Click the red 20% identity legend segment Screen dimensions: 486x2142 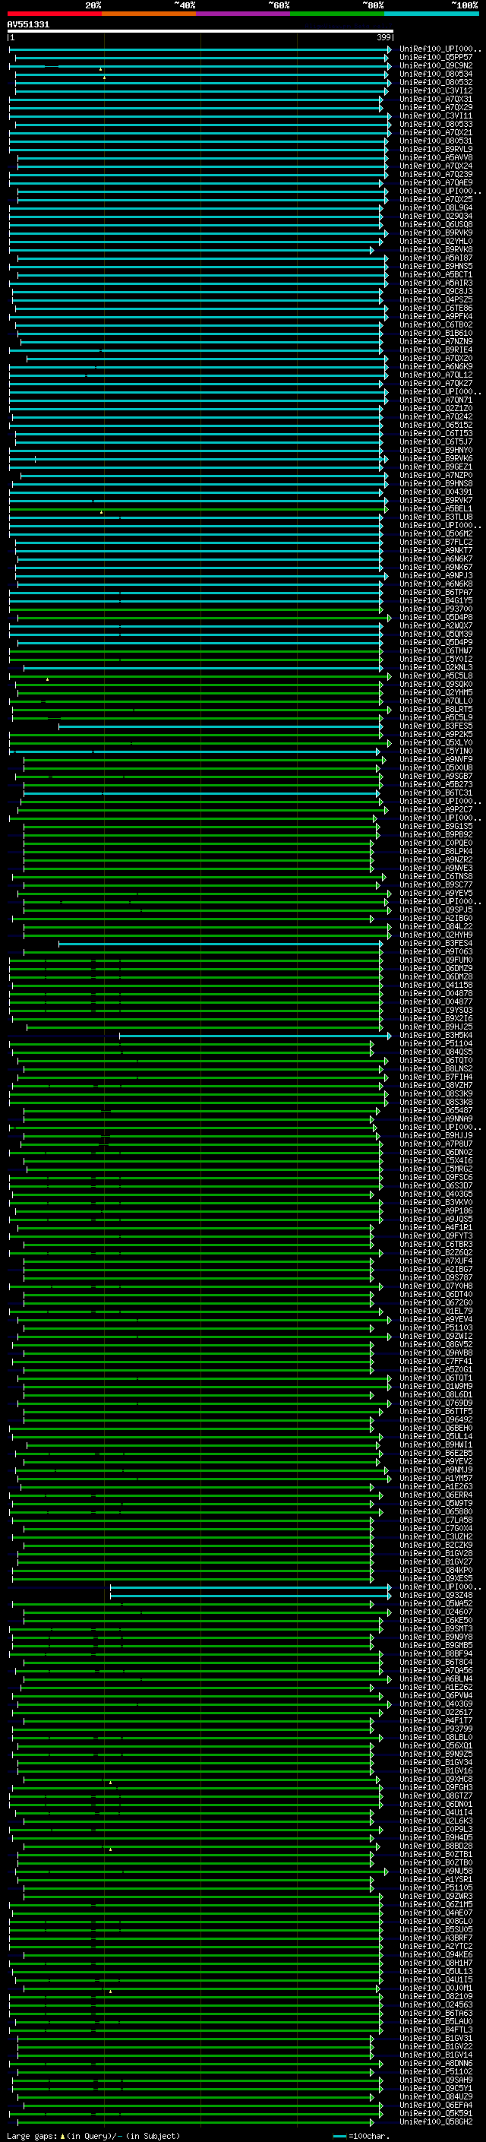[55, 14]
